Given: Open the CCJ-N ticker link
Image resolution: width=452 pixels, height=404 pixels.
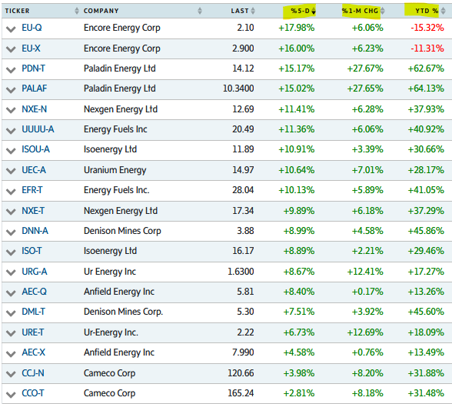Looking at the screenshot, I should coord(33,373).
